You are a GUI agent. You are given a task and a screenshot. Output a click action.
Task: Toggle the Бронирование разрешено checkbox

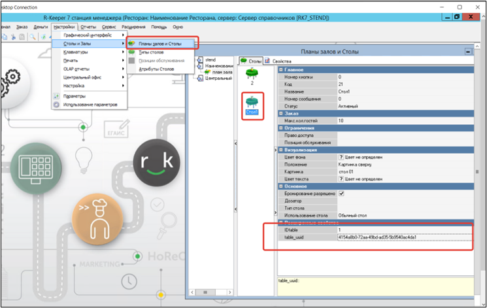tap(341, 194)
